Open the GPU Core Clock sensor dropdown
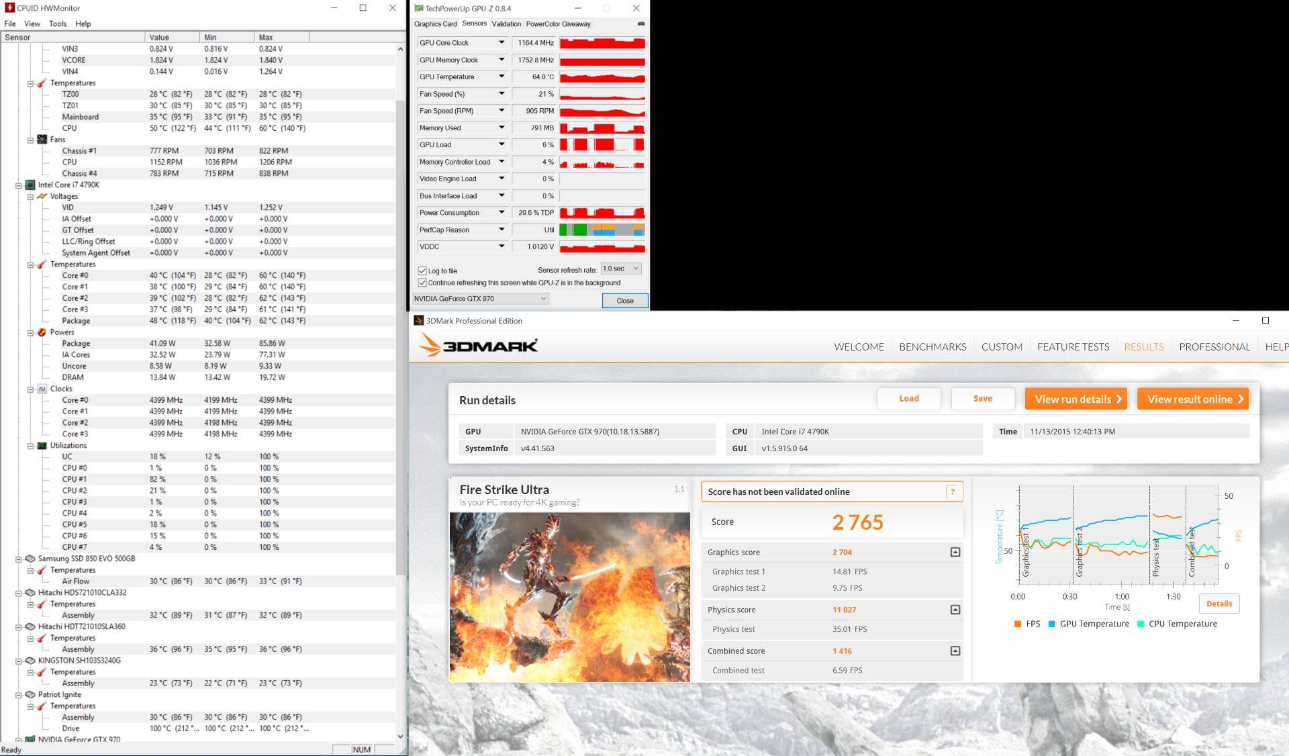Image resolution: width=1289 pixels, height=756 pixels. coord(501,42)
